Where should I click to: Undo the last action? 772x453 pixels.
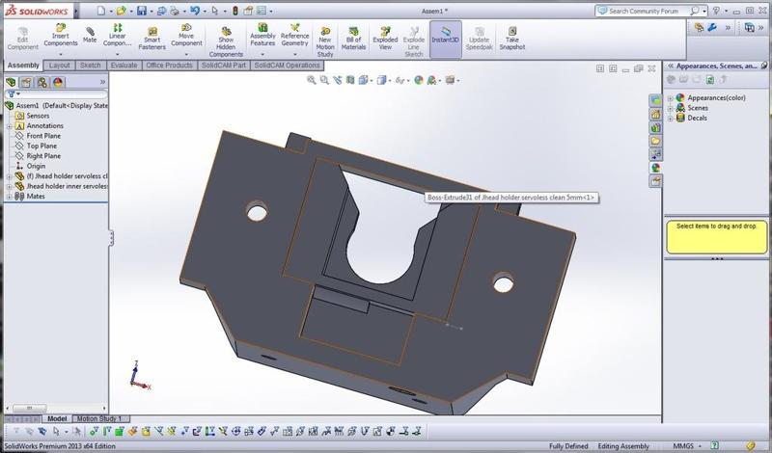coord(195,11)
